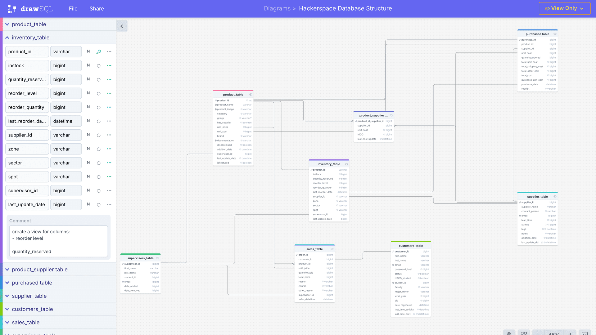This screenshot has height=335, width=596.
Task: Open comment icon on inventory_table diagram header
Action: coord(346,164)
